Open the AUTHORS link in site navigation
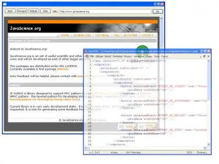The width and height of the screenshot is (219, 164). [130, 35]
